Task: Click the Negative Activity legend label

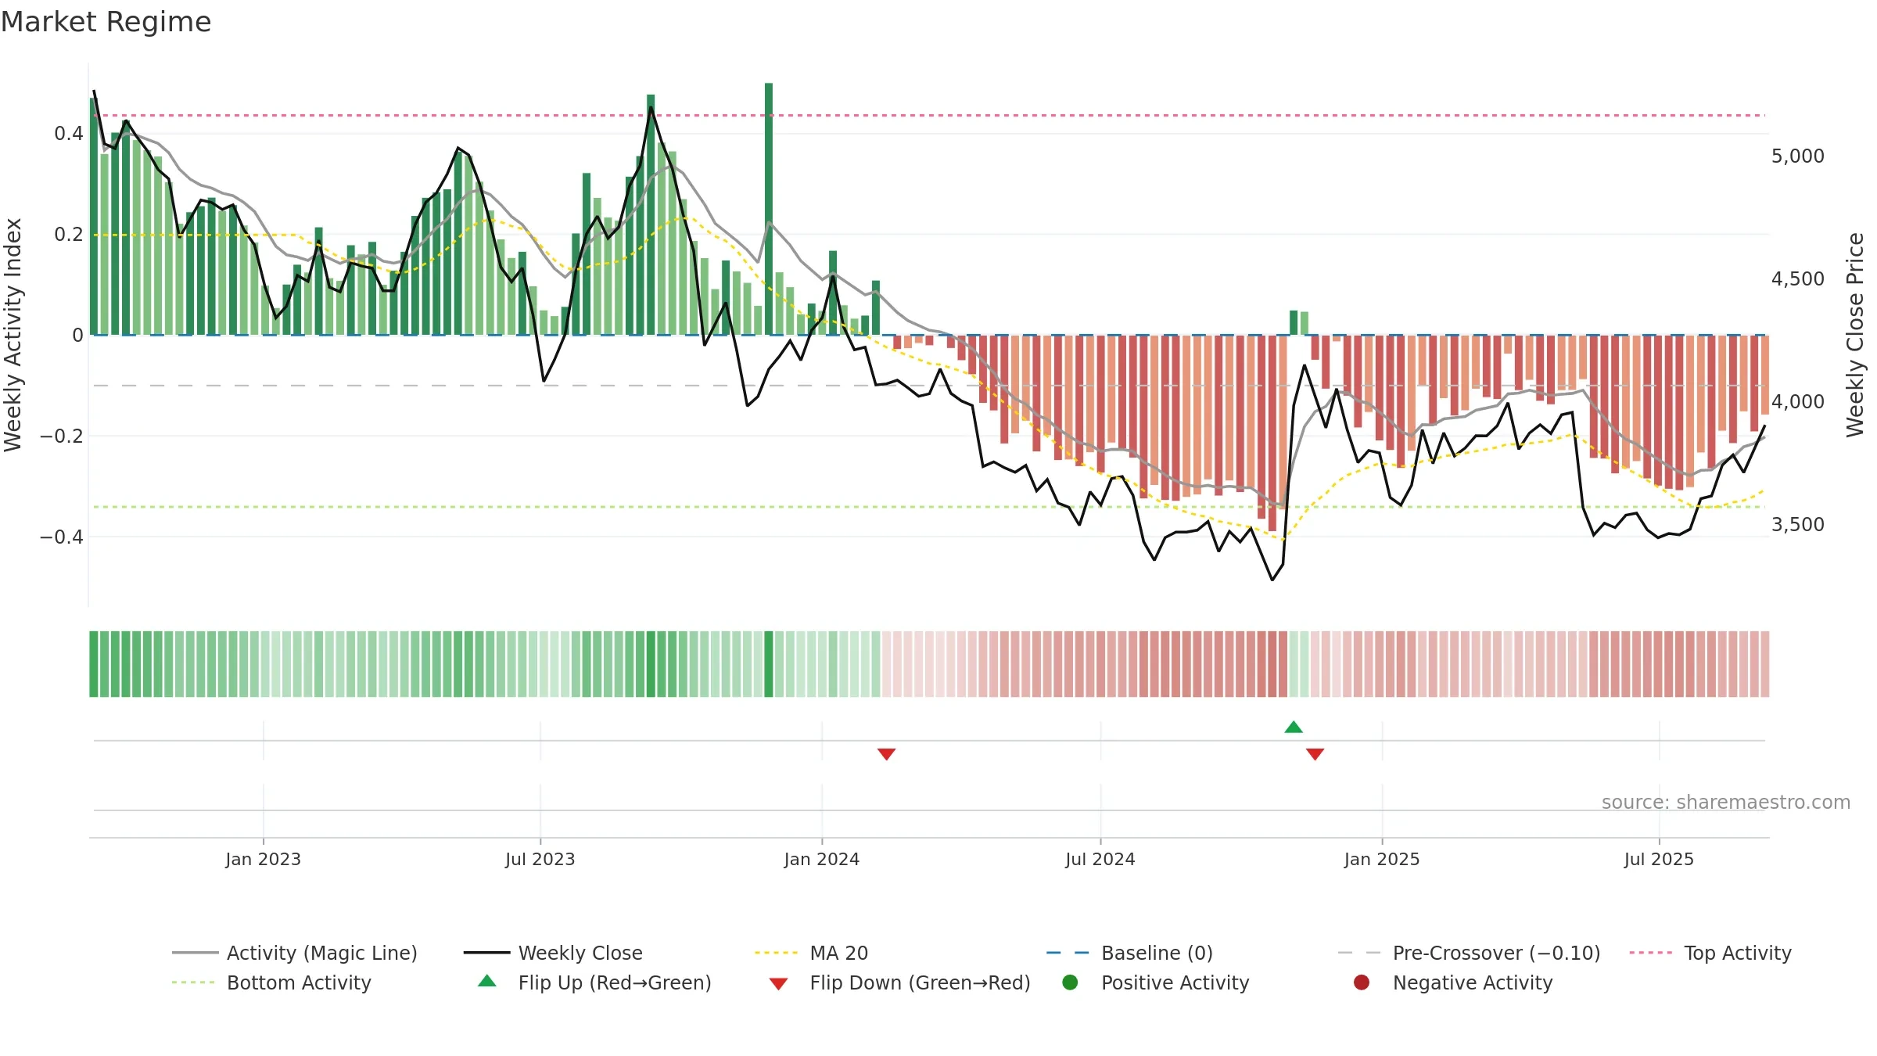Action: click(1473, 982)
